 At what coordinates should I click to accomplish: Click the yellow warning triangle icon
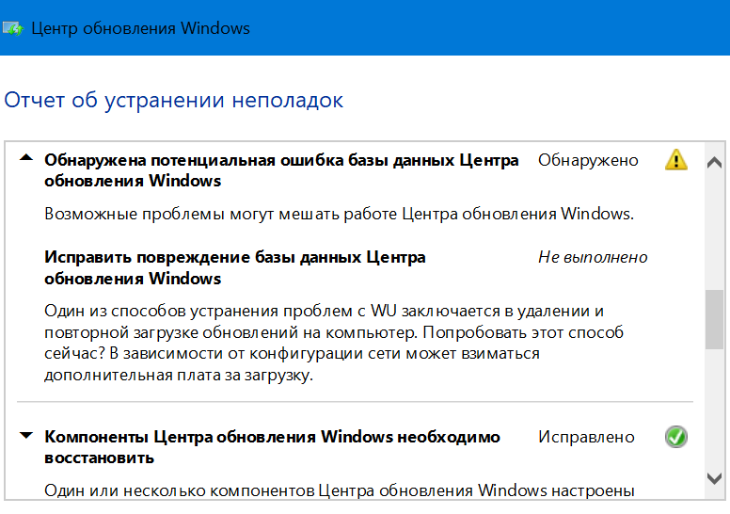click(675, 160)
